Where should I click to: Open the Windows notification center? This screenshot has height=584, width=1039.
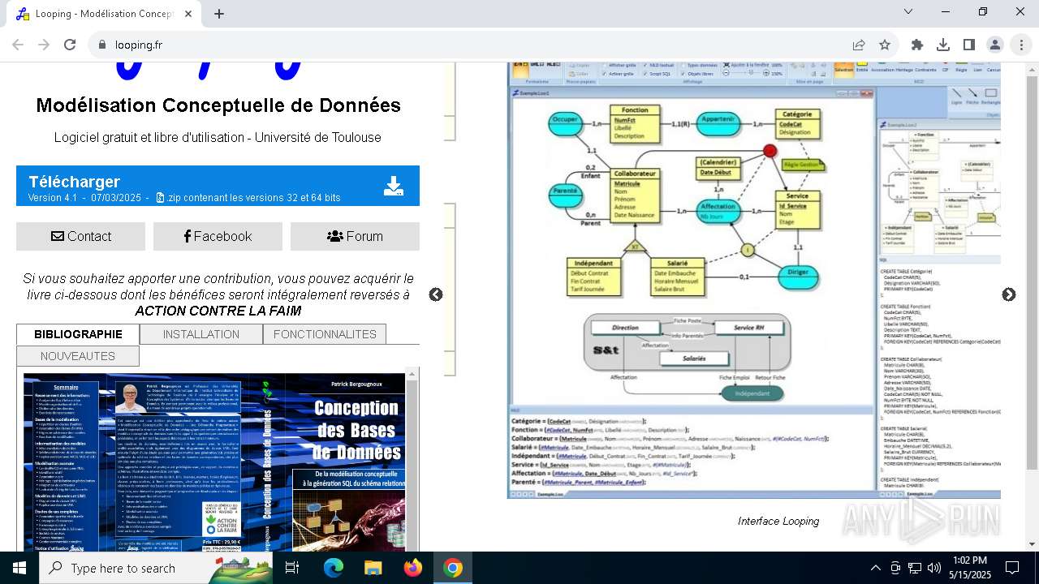click(x=1012, y=568)
